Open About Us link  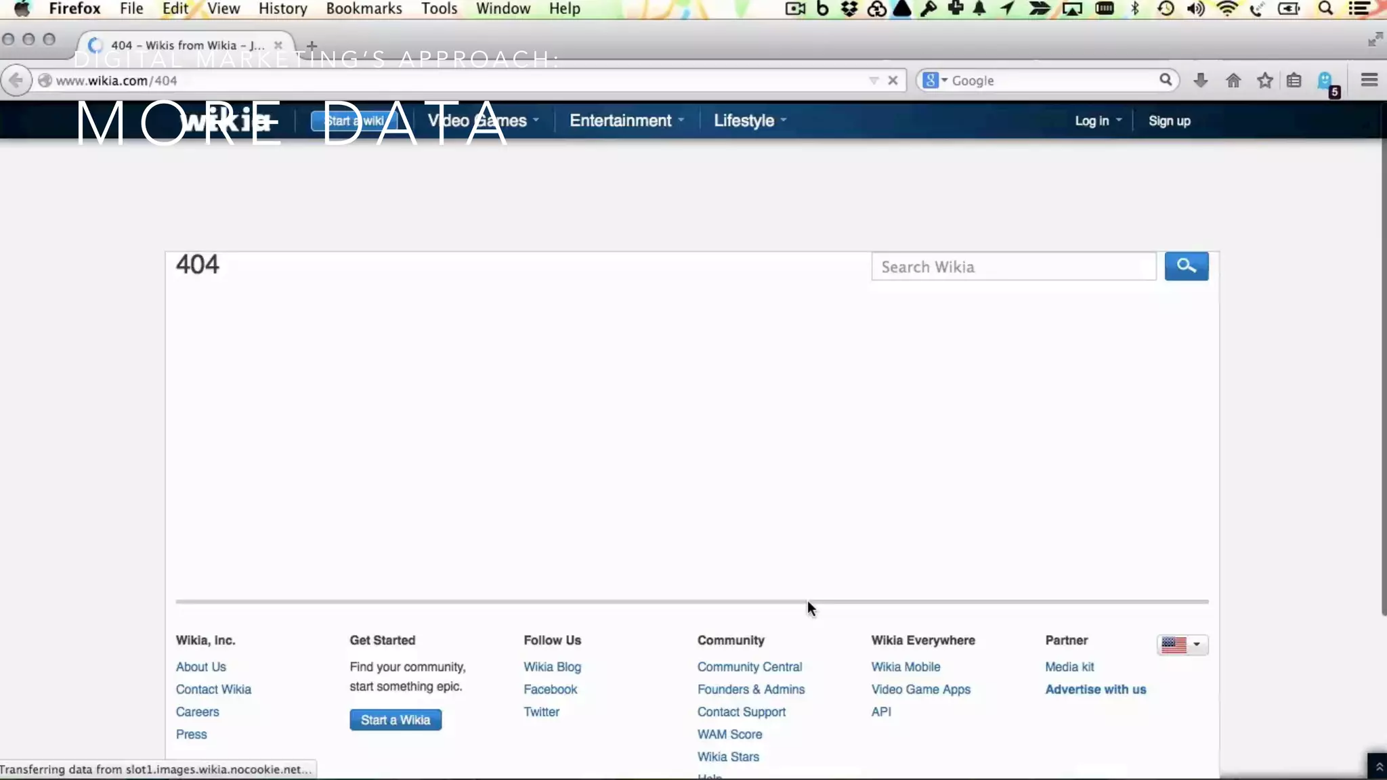(200, 667)
